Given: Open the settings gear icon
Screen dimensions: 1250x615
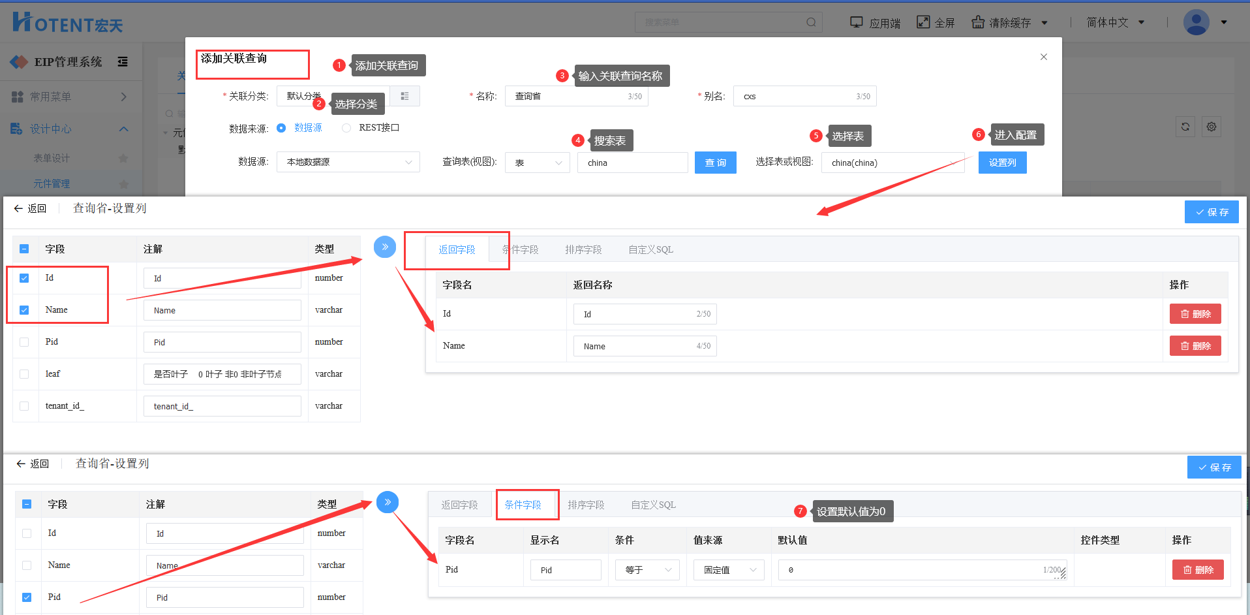Looking at the screenshot, I should tap(1212, 127).
